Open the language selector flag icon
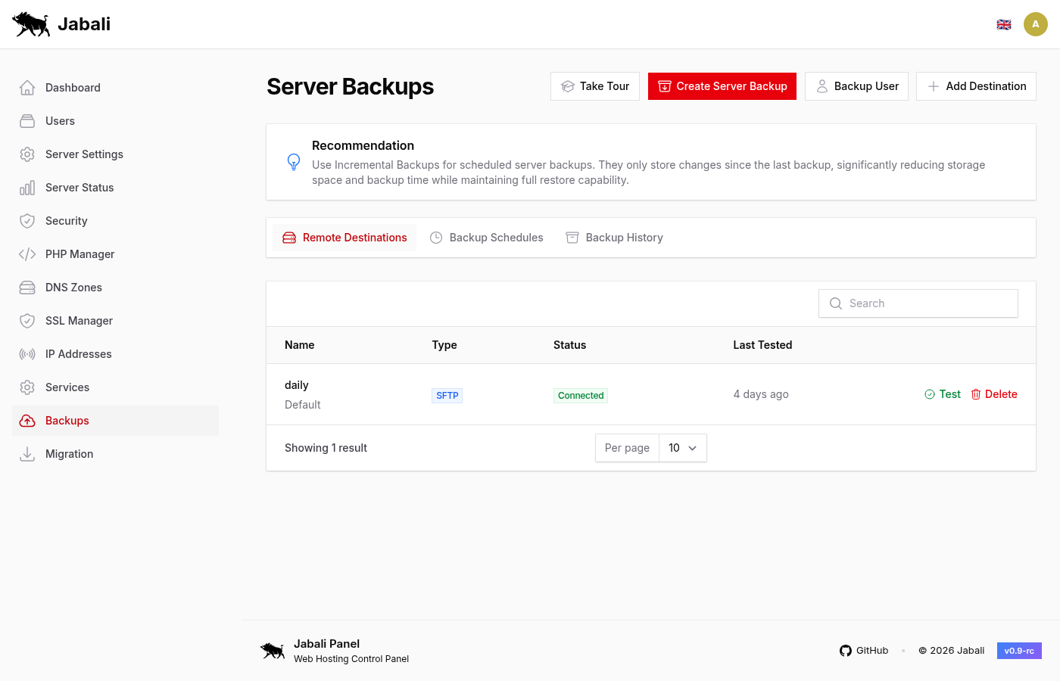Screen dimensions: 1060x681 pyautogui.click(x=1004, y=24)
